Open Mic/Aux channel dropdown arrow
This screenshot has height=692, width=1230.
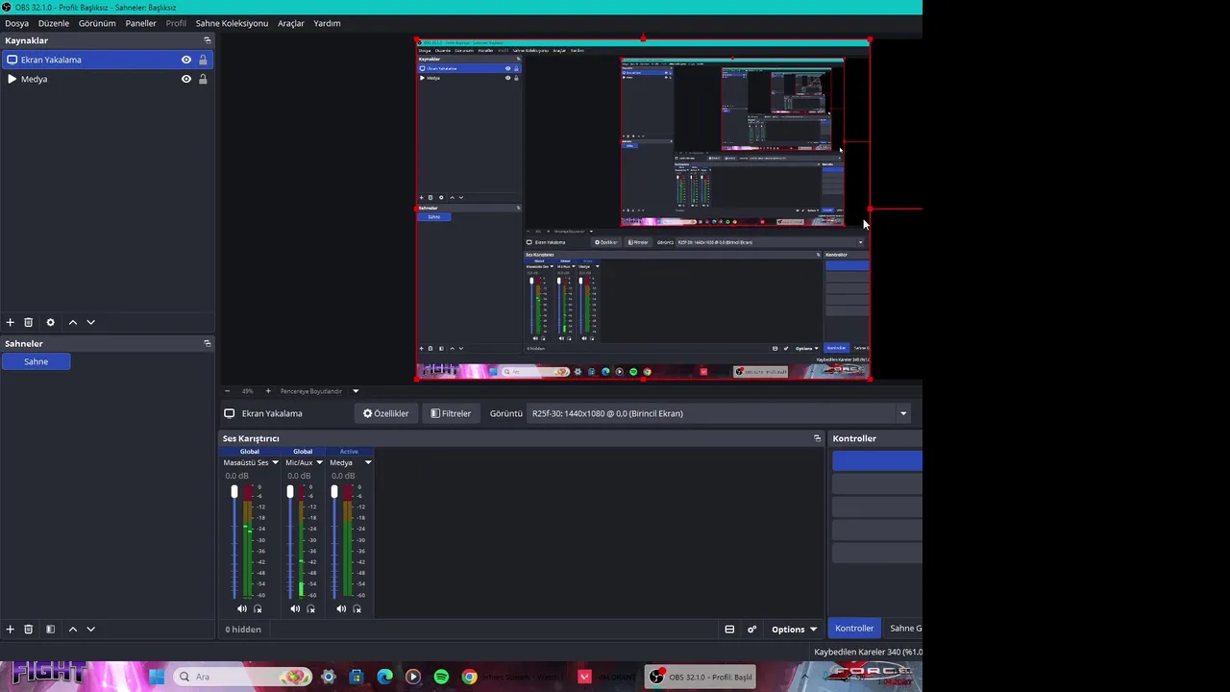[x=319, y=462]
